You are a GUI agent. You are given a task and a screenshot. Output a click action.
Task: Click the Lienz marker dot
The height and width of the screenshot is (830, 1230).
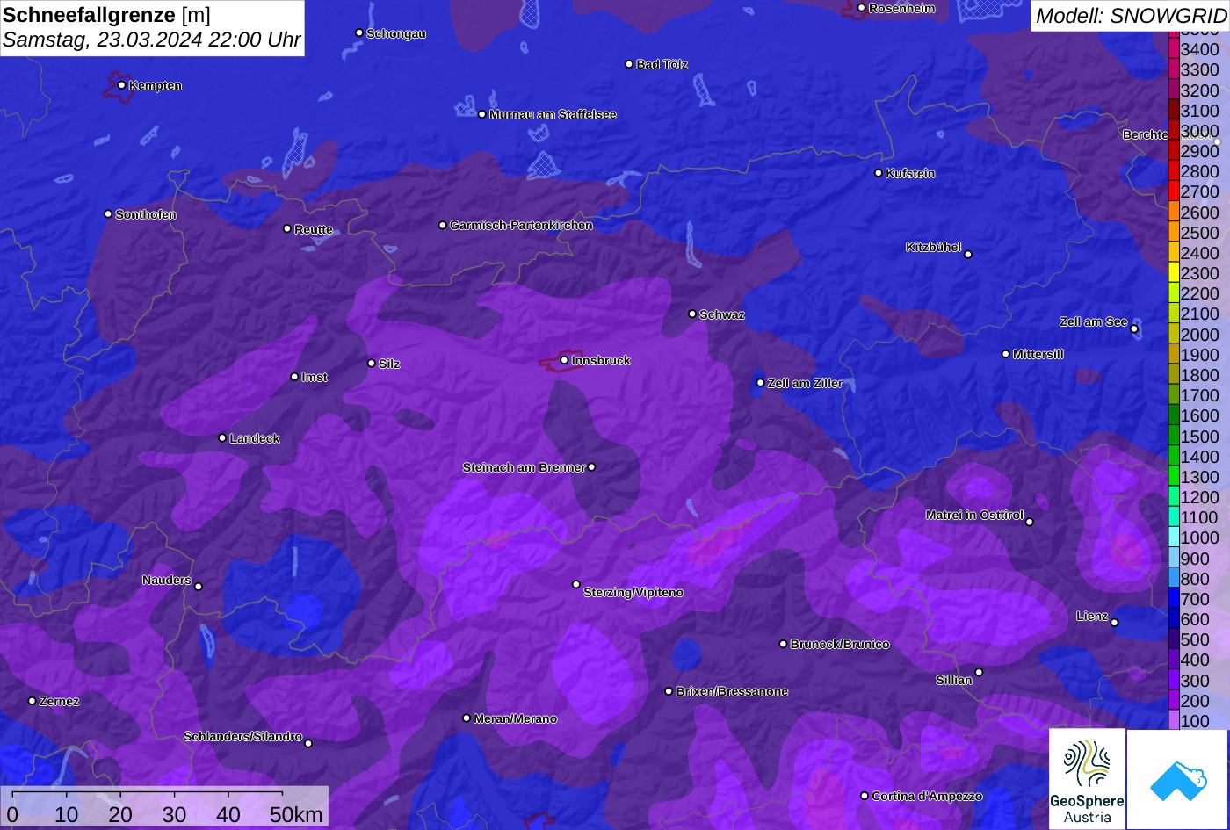click(1114, 623)
